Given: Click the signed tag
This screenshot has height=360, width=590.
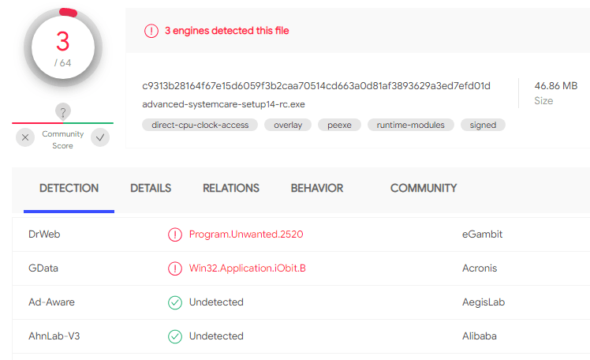Looking at the screenshot, I should (x=483, y=125).
